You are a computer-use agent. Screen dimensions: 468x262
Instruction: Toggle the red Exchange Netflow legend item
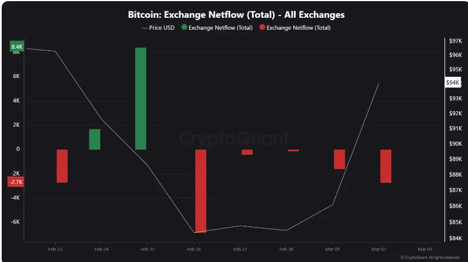click(x=295, y=28)
